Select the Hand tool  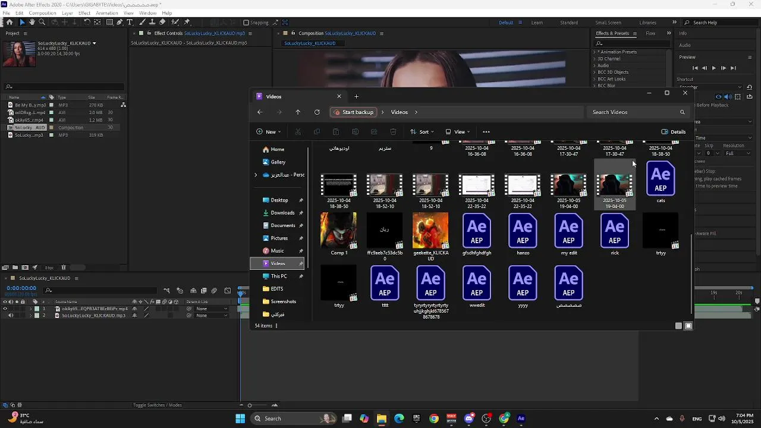click(x=32, y=22)
